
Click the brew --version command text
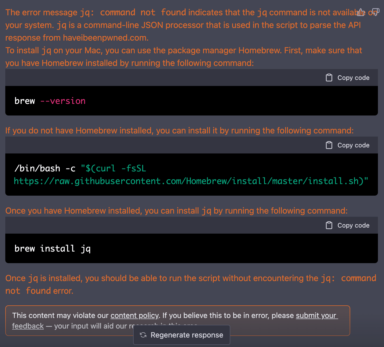[x=50, y=101]
